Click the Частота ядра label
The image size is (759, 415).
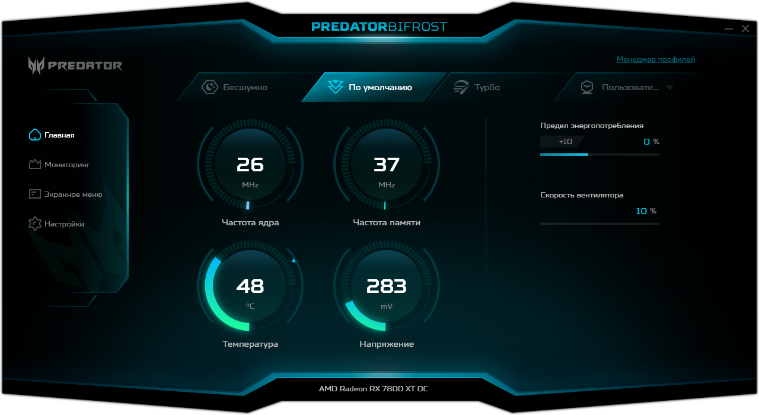(x=250, y=223)
